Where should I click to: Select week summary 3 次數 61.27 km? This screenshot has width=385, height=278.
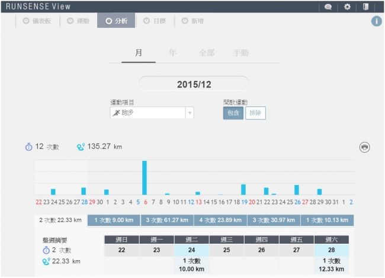[167, 220]
